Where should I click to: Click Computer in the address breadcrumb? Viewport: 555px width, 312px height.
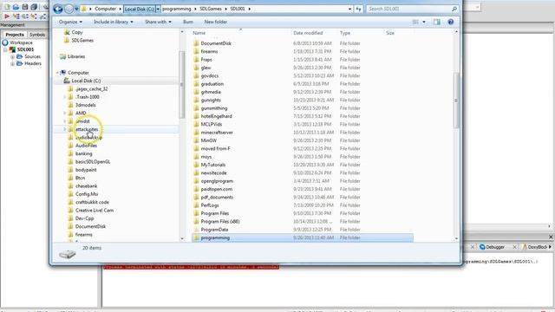(105, 9)
